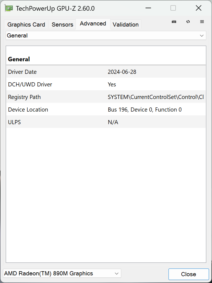Open the Sensors tab
Viewport: 212px width, 283px height.
tap(62, 24)
